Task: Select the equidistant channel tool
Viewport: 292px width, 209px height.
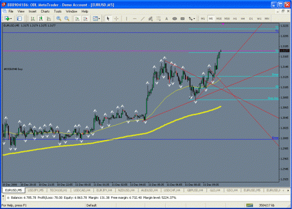Action: click(150, 19)
